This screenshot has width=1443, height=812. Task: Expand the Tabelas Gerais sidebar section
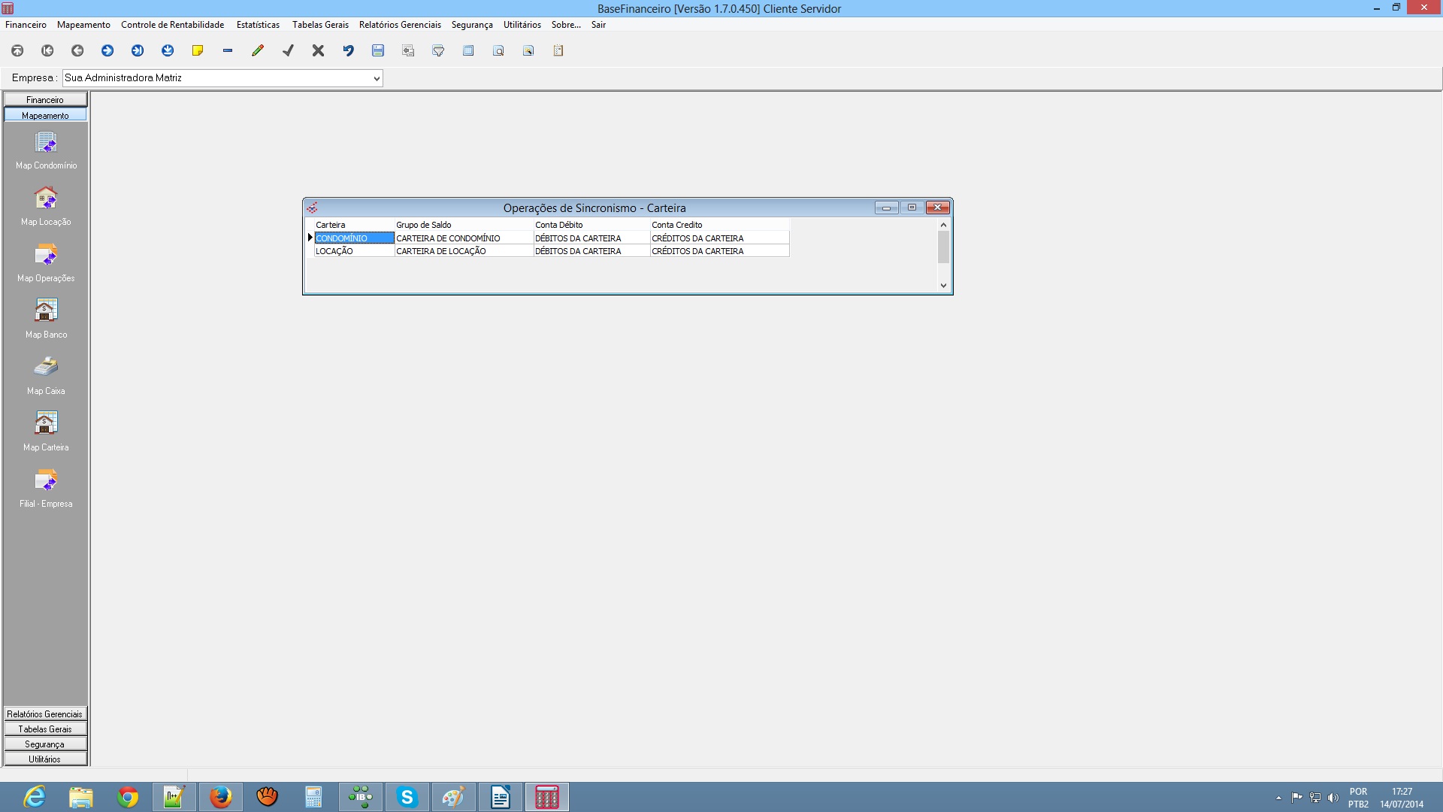(x=45, y=729)
